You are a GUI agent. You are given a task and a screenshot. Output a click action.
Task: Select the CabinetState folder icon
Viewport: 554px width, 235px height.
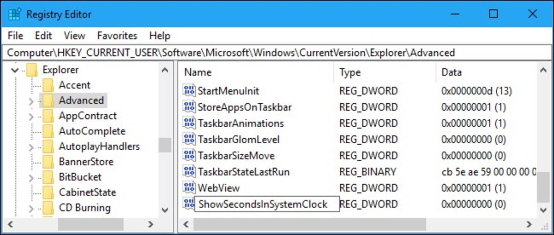coord(48,193)
